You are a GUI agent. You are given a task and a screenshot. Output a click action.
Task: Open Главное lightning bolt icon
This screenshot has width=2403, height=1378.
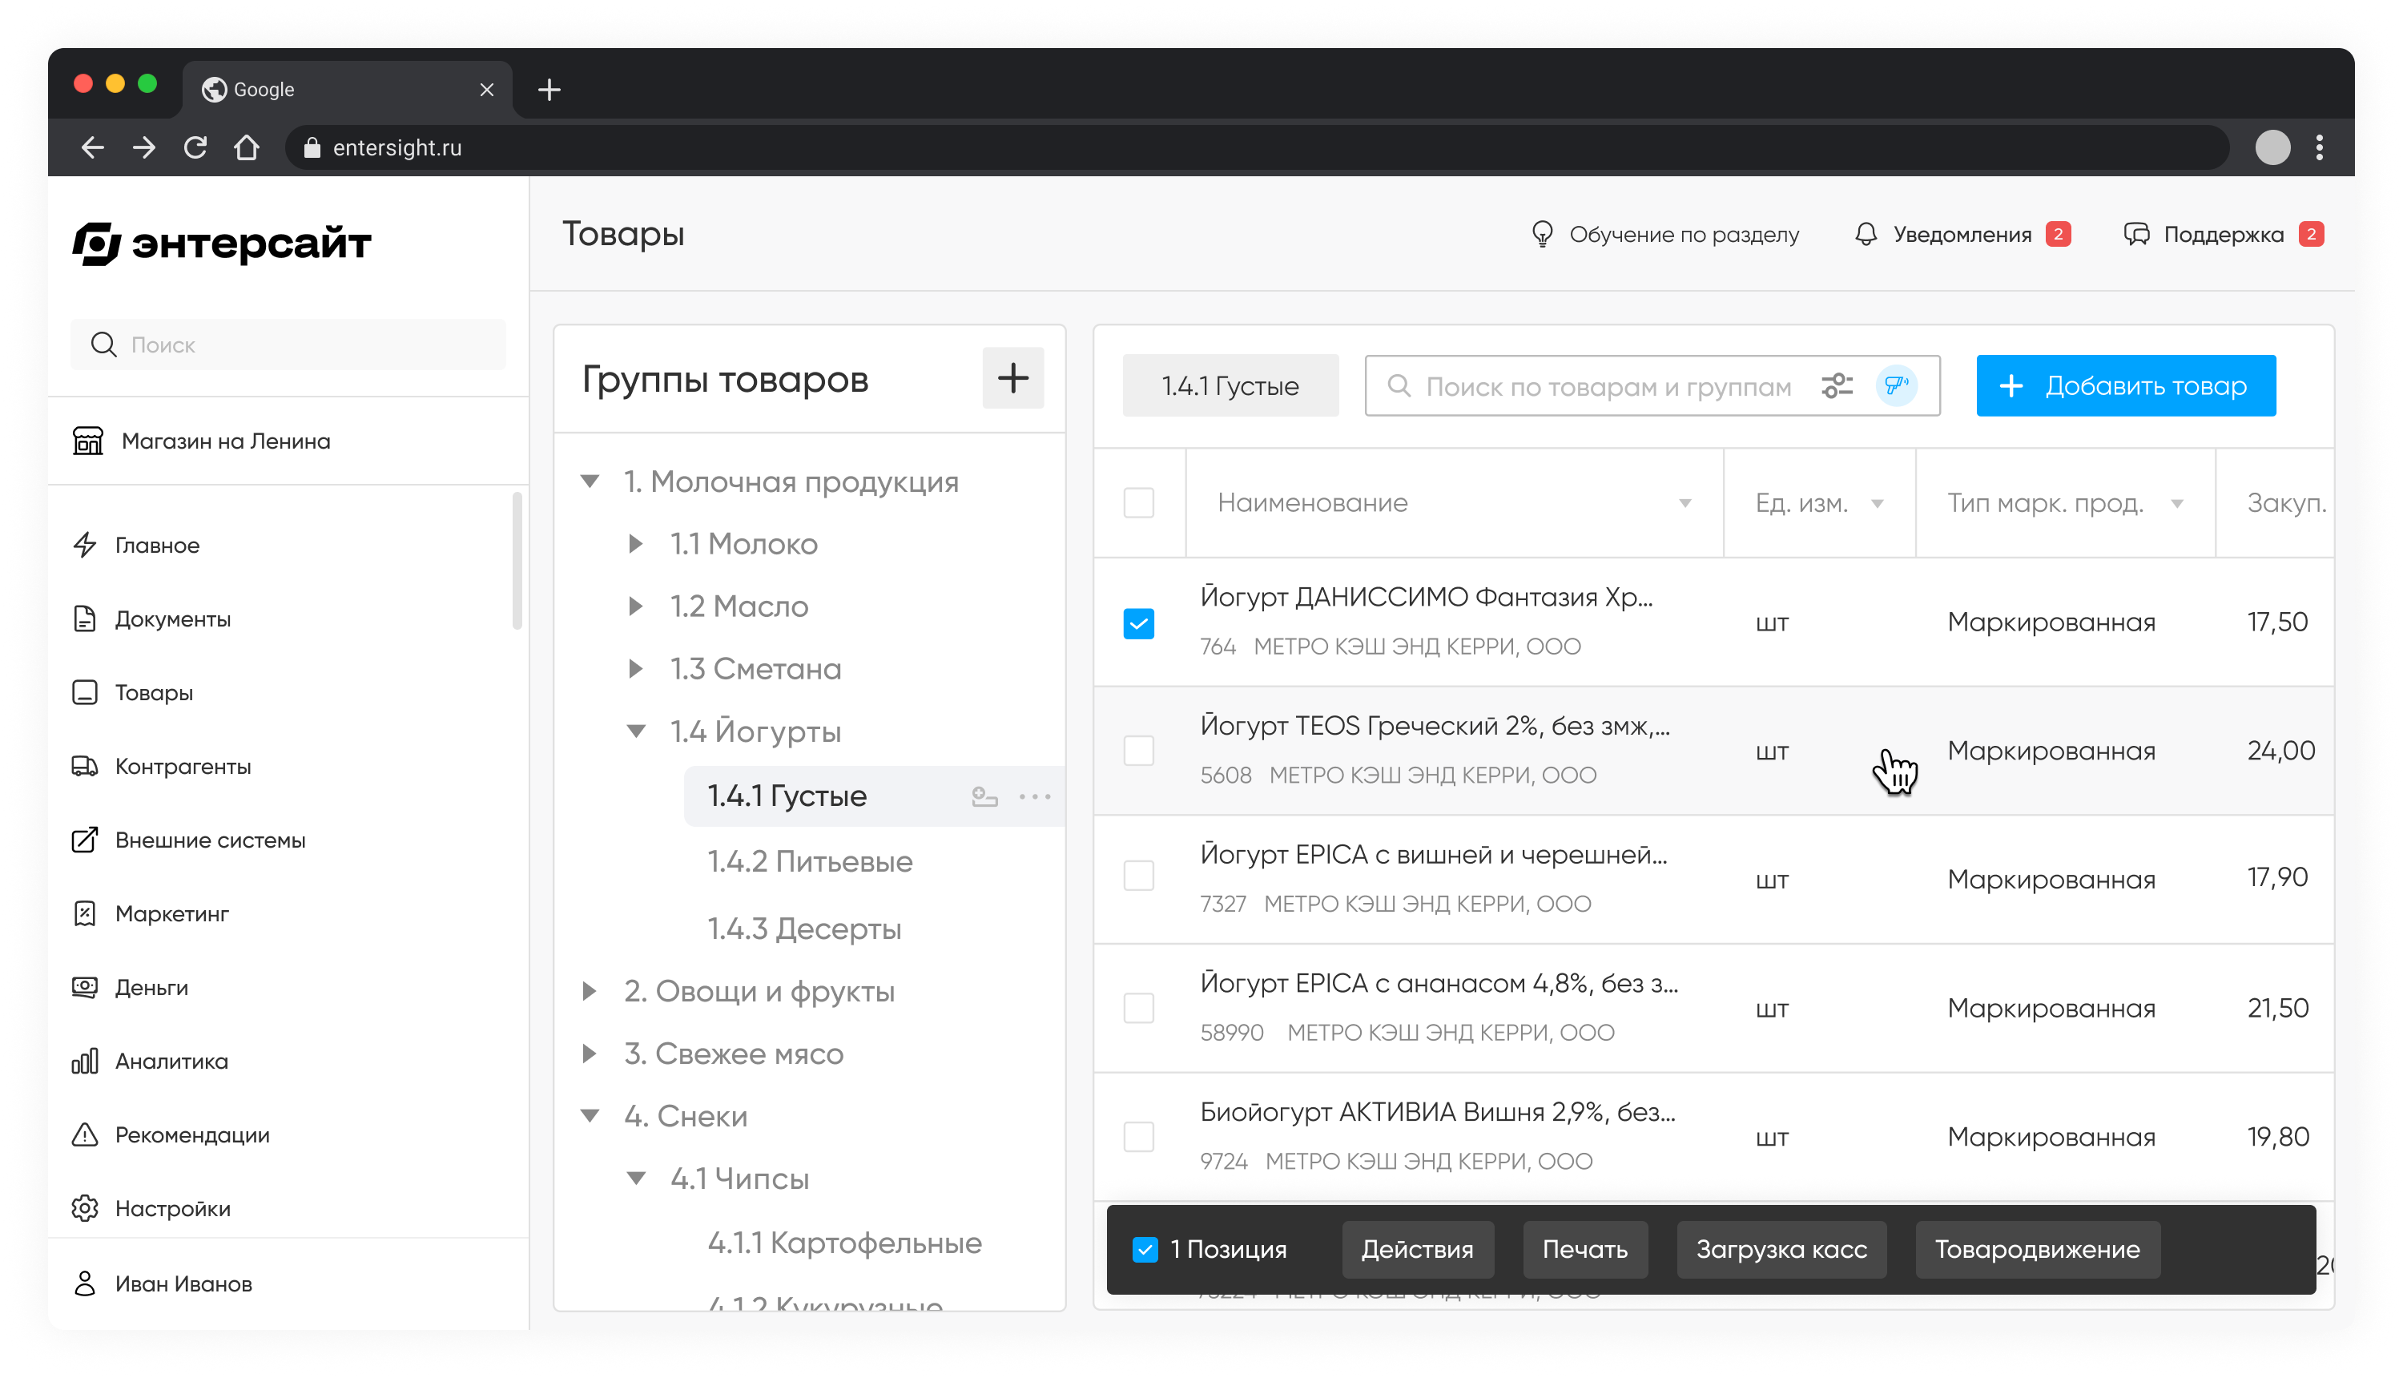(85, 545)
